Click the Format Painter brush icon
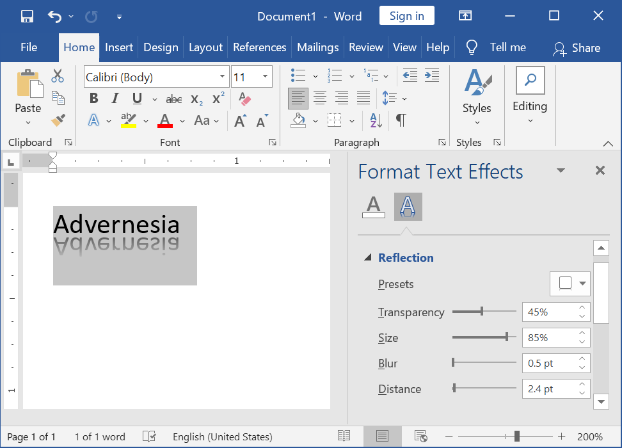The width and height of the screenshot is (622, 448). click(58, 120)
